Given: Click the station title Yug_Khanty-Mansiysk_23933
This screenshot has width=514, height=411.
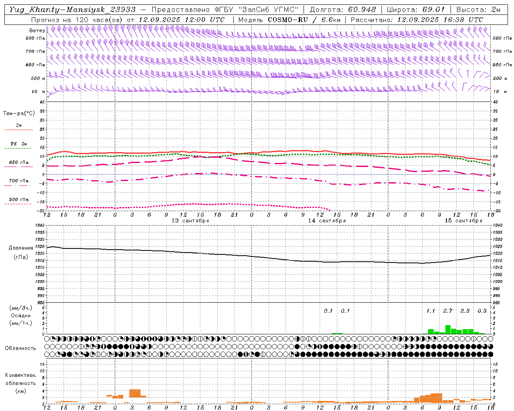Looking at the screenshot, I should coord(72,9).
